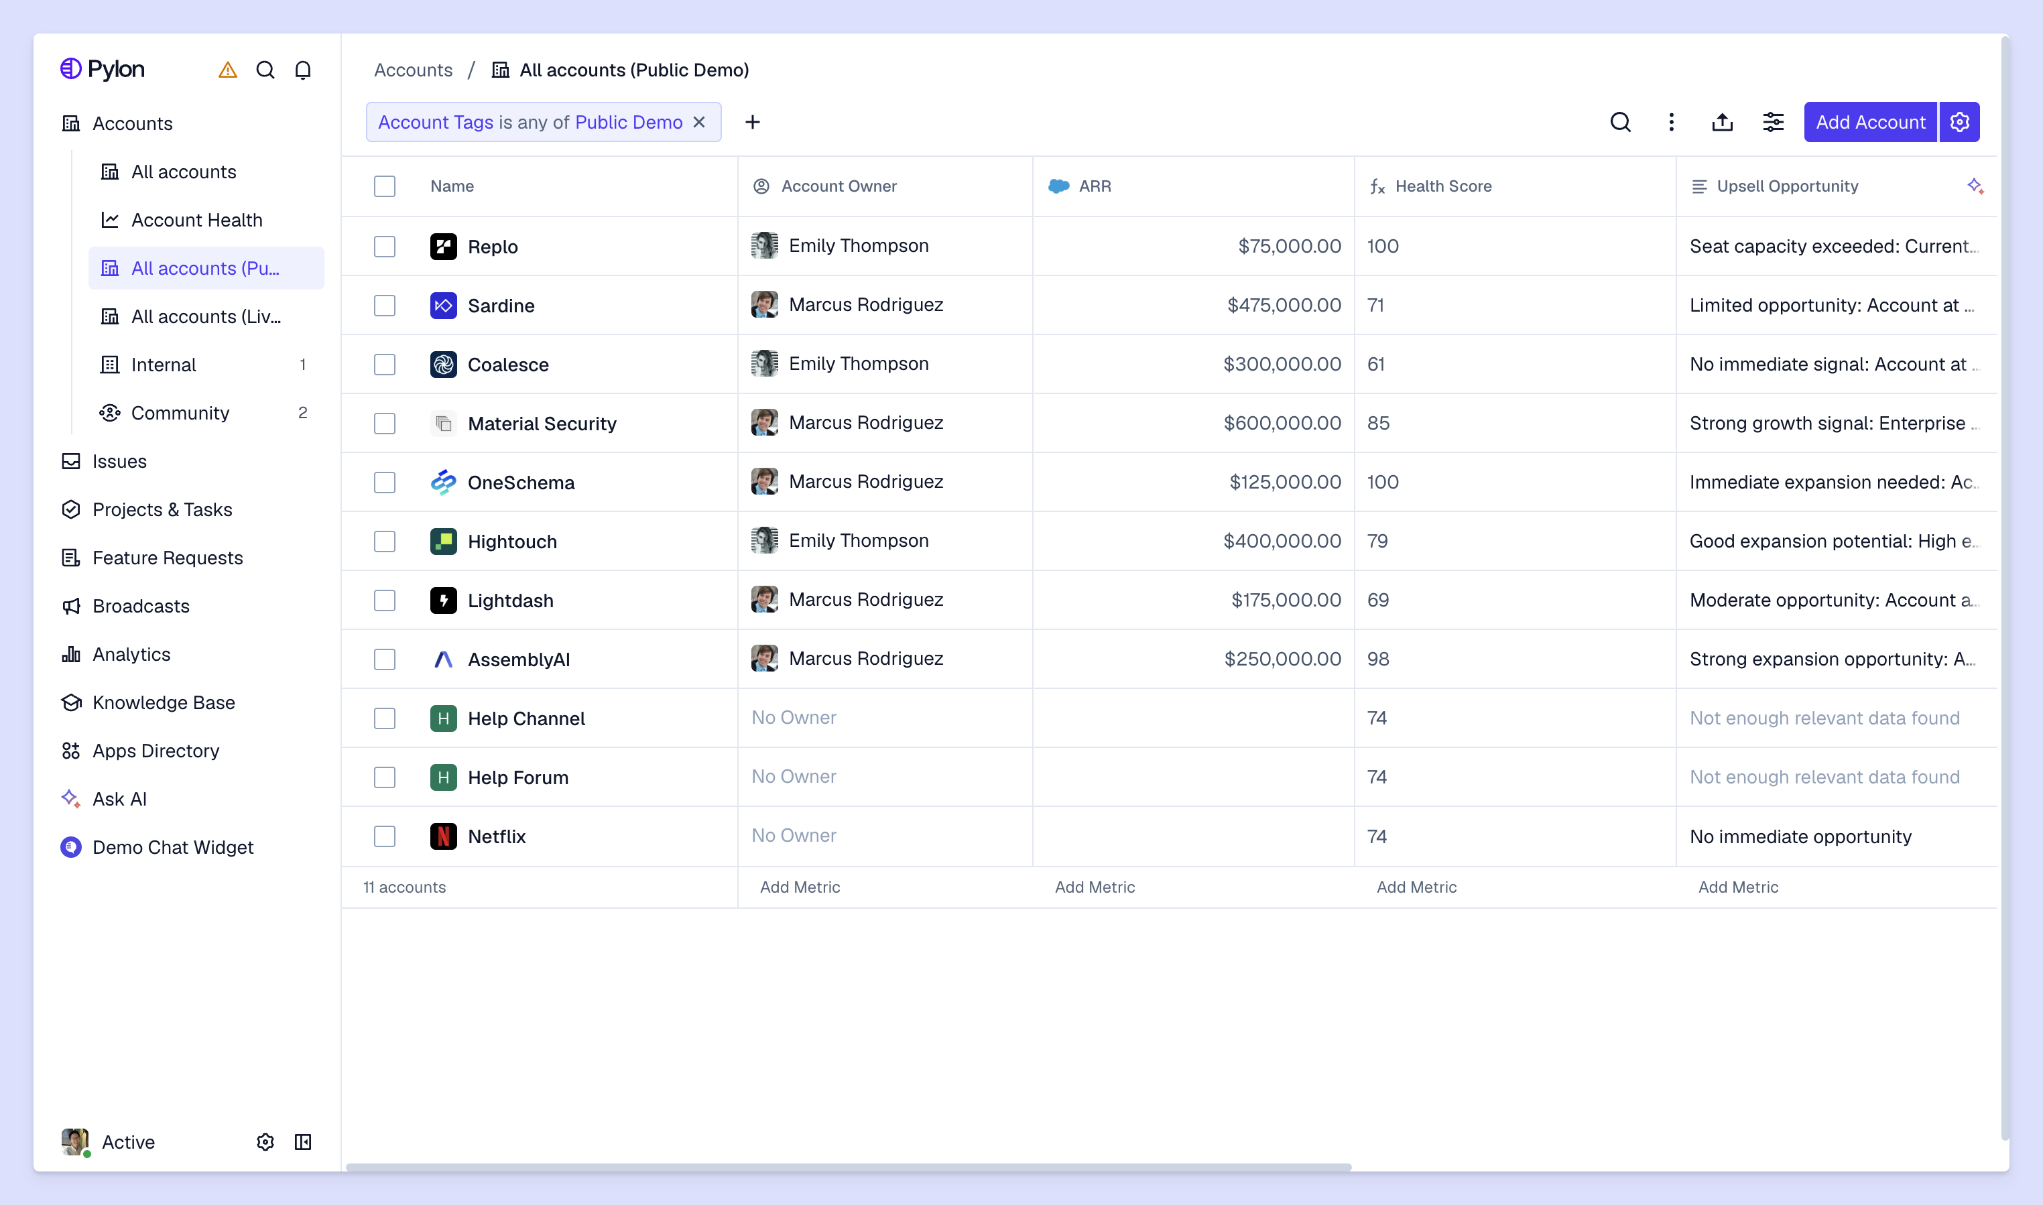Viewport: 2043px width, 1205px height.
Task: Remove the Account Tags Public Demo filter
Action: point(699,122)
